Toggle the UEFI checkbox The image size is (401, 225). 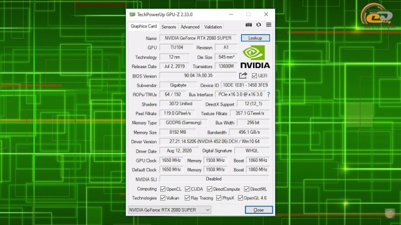[254, 76]
